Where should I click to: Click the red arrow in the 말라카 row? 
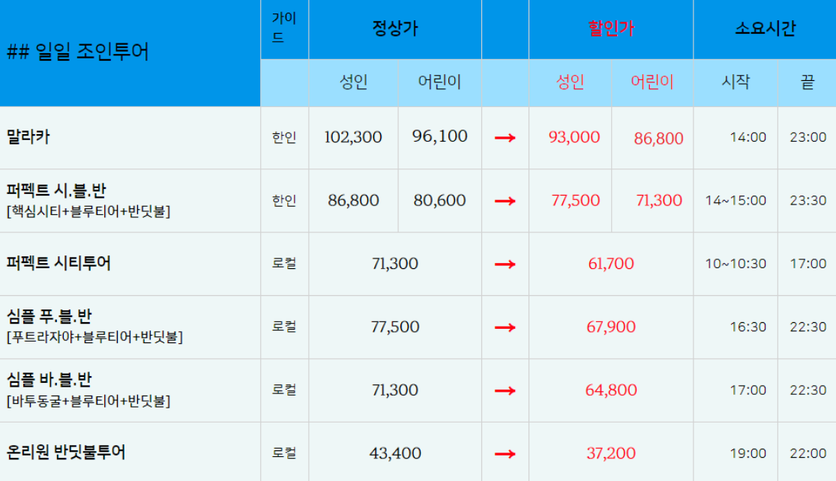pos(505,138)
